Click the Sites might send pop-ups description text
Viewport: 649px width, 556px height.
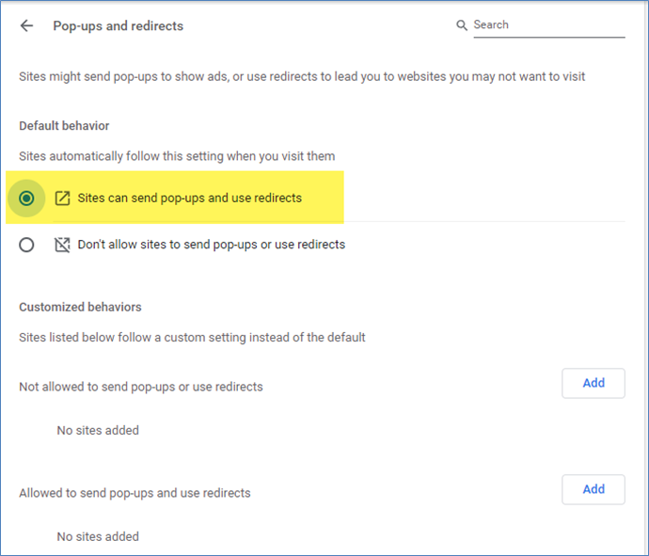[x=302, y=76]
